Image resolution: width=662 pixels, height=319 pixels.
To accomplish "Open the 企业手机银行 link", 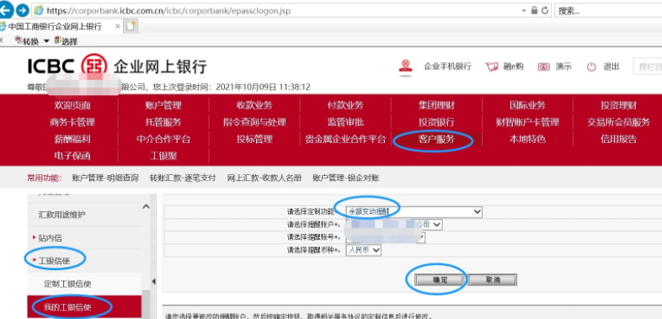I will click(447, 66).
